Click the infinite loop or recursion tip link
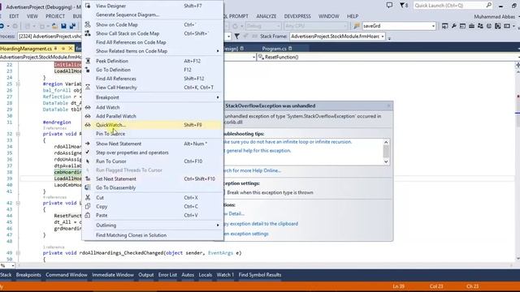The image size is (520, 292). click(x=288, y=142)
